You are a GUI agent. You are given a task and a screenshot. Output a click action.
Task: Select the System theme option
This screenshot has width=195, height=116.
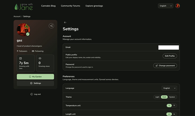[x=172, y=97]
